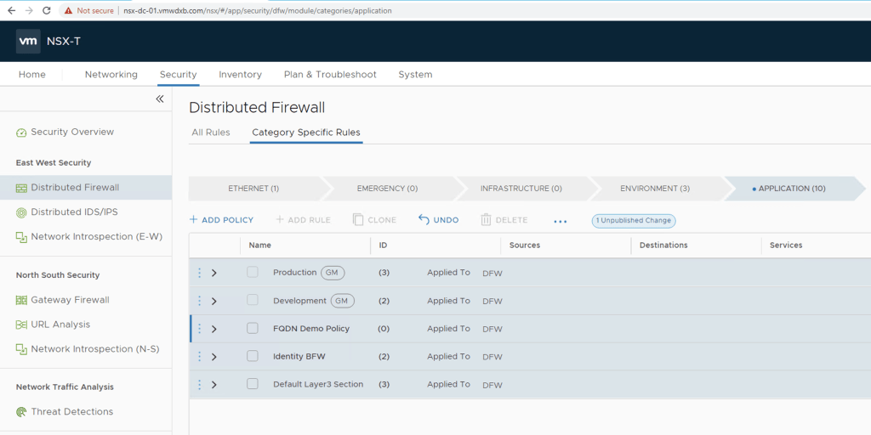The image size is (871, 435).
Task: Open URL Analysis in sidebar
Action: tap(60, 325)
